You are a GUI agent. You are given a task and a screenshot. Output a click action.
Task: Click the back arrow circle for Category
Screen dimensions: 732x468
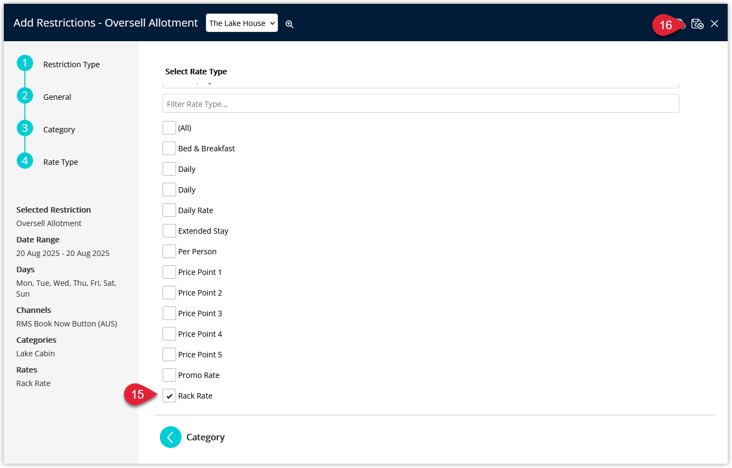171,437
